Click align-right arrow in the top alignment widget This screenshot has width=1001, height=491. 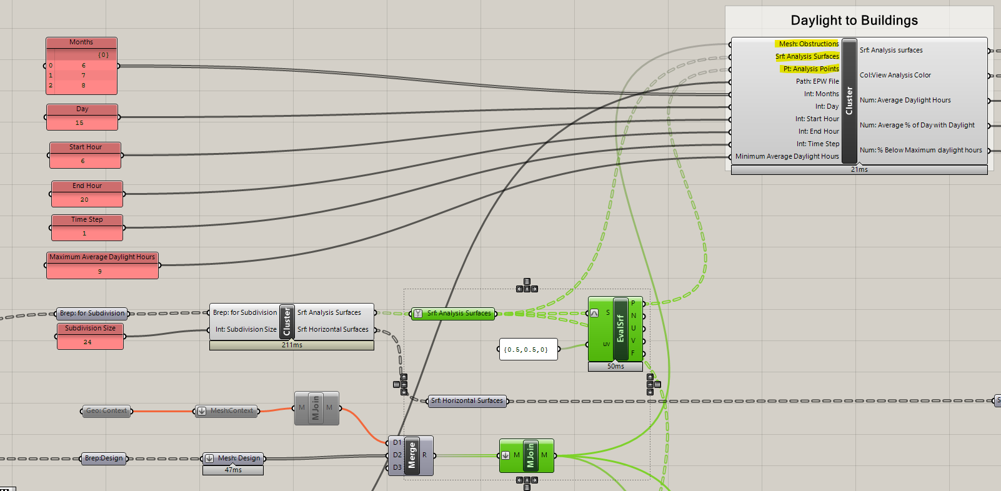[x=534, y=289]
